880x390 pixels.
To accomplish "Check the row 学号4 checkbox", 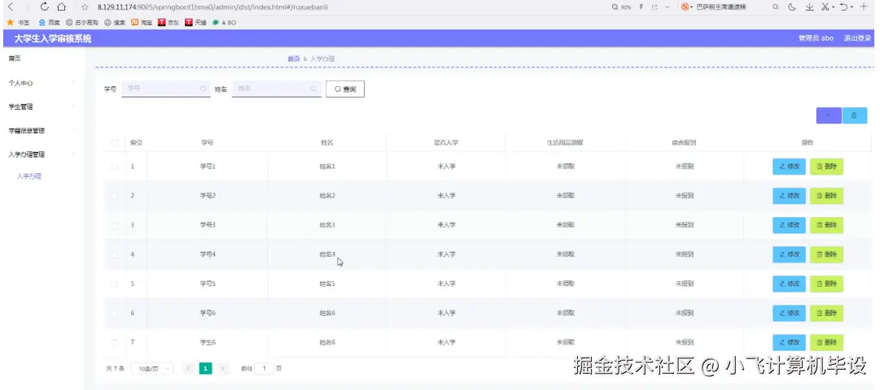I will coord(115,254).
